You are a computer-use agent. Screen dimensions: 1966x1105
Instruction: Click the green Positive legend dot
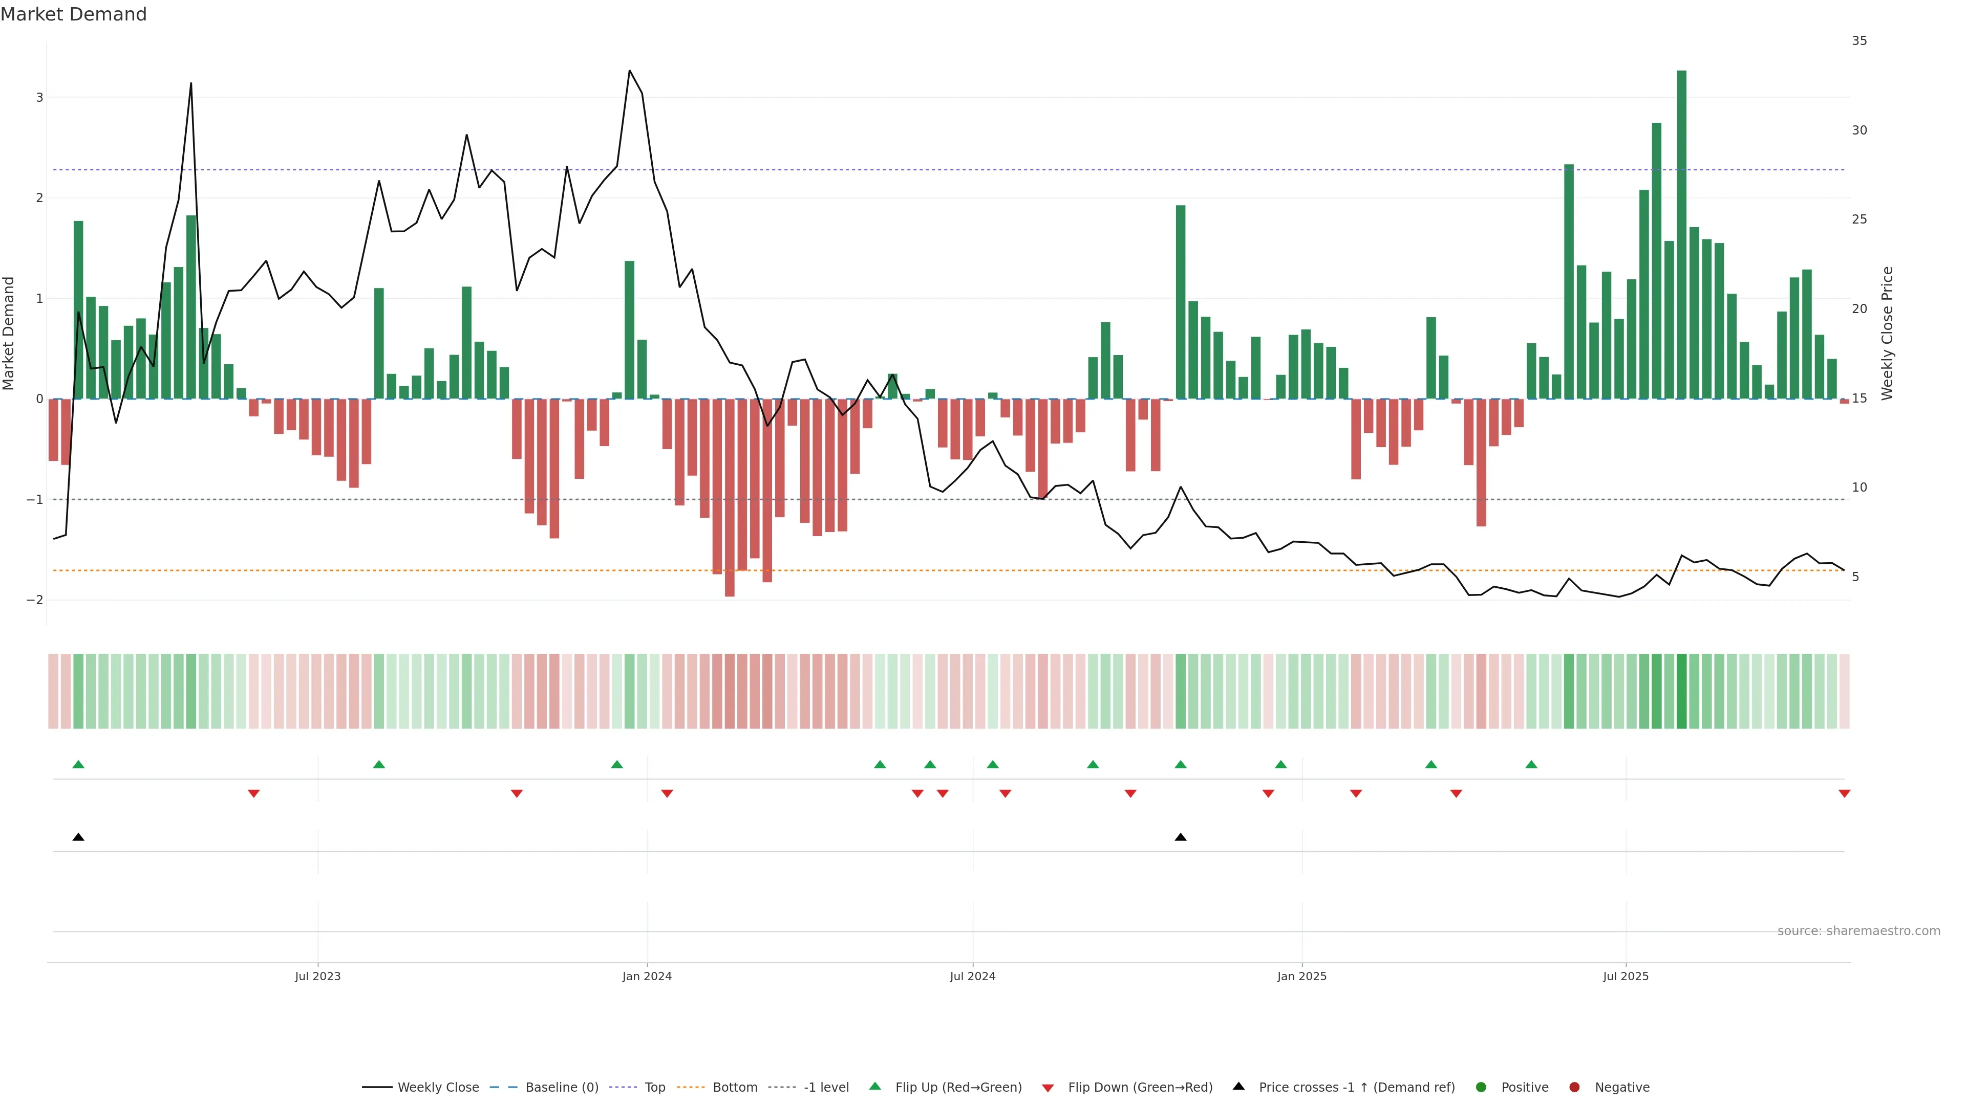point(1481,1087)
